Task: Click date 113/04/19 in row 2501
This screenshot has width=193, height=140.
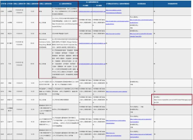Action: [20, 83]
